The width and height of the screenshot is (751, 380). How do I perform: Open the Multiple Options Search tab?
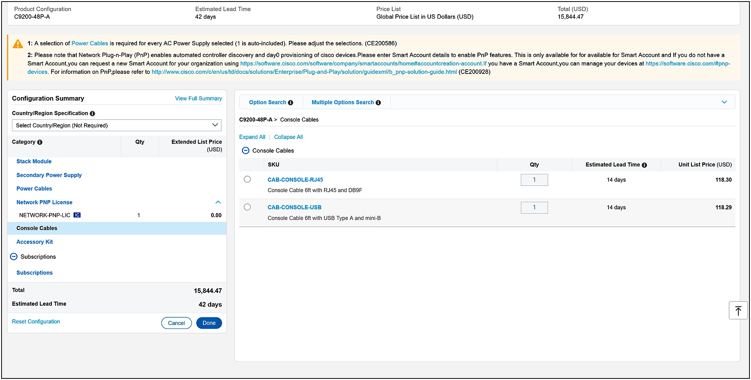click(343, 103)
